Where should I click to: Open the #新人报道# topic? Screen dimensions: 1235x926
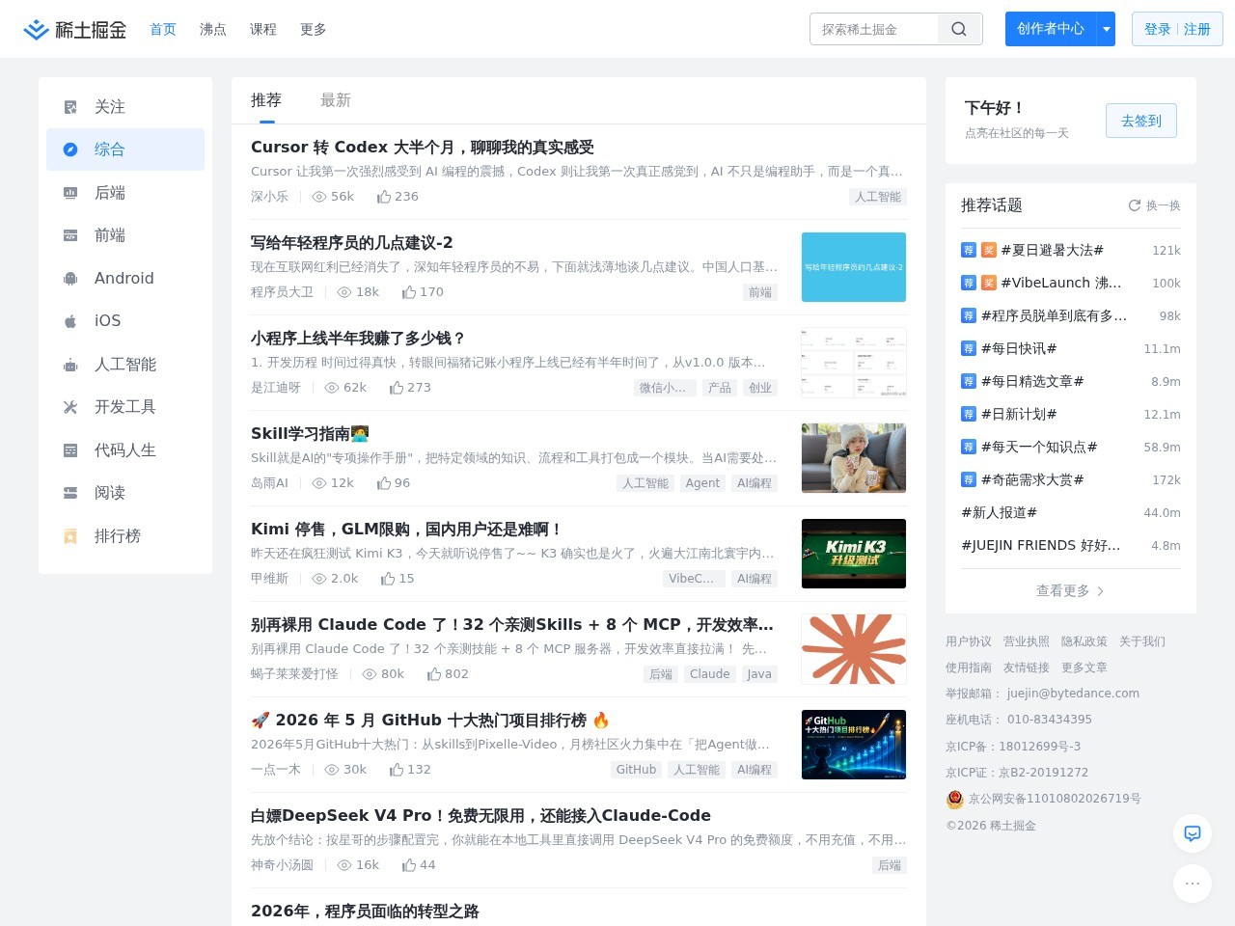coord(1000,512)
